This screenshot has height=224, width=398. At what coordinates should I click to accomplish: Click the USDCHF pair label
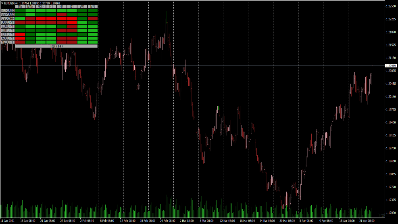click(x=8, y=19)
